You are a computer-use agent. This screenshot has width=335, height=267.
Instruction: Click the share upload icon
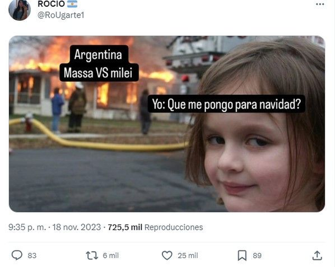[317, 255]
